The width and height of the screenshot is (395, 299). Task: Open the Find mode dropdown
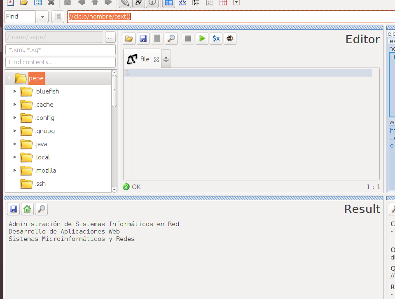pyautogui.click(x=42, y=17)
